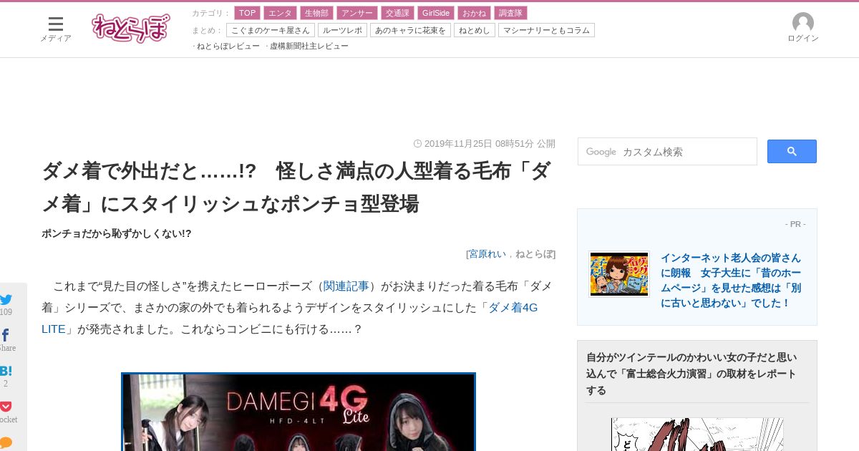859x451 pixels.
Task: Open the こぐまのケーキ屋さん collection
Action: [x=271, y=30]
